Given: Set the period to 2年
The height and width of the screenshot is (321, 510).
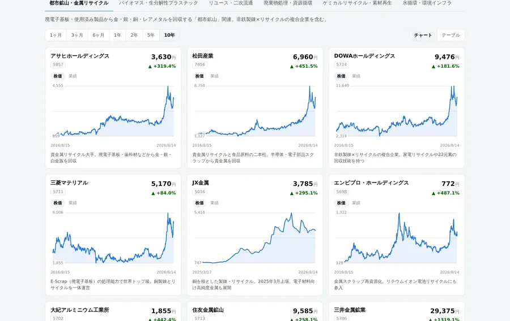Looking at the screenshot, I should point(134,35).
